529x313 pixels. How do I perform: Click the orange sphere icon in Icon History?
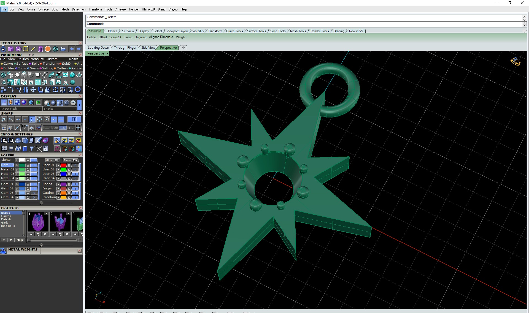[x=48, y=49]
